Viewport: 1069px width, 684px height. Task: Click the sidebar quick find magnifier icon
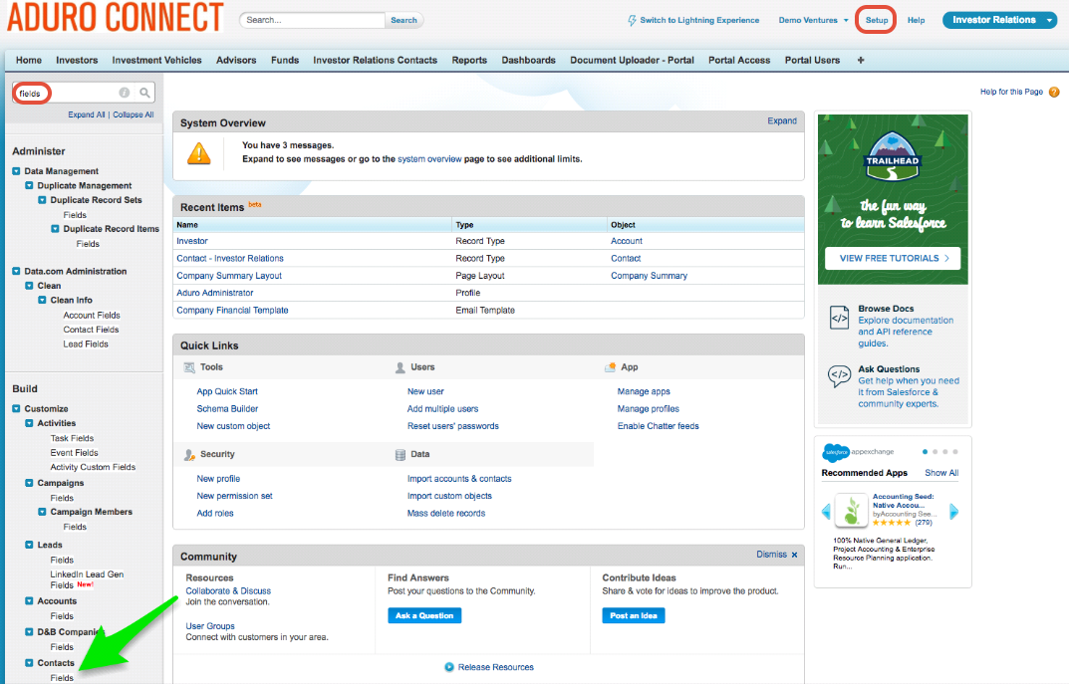point(144,93)
